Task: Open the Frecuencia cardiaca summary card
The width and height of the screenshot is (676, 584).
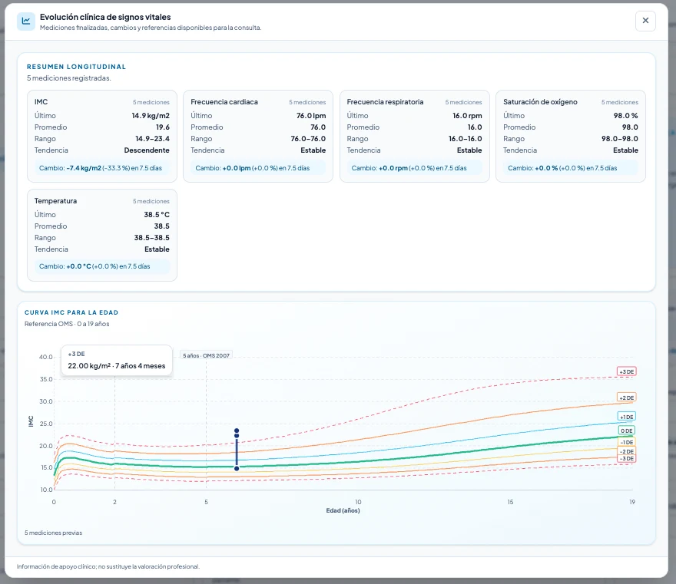Action: (x=258, y=136)
